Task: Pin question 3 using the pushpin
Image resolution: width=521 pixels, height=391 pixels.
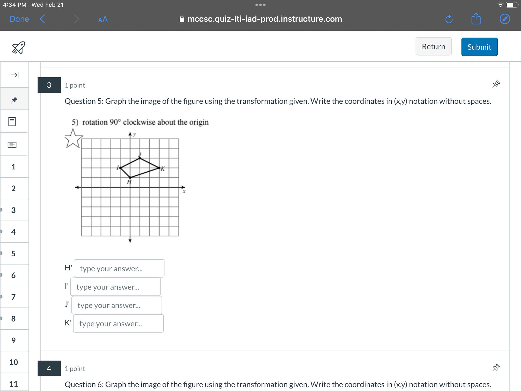Action: (x=496, y=84)
